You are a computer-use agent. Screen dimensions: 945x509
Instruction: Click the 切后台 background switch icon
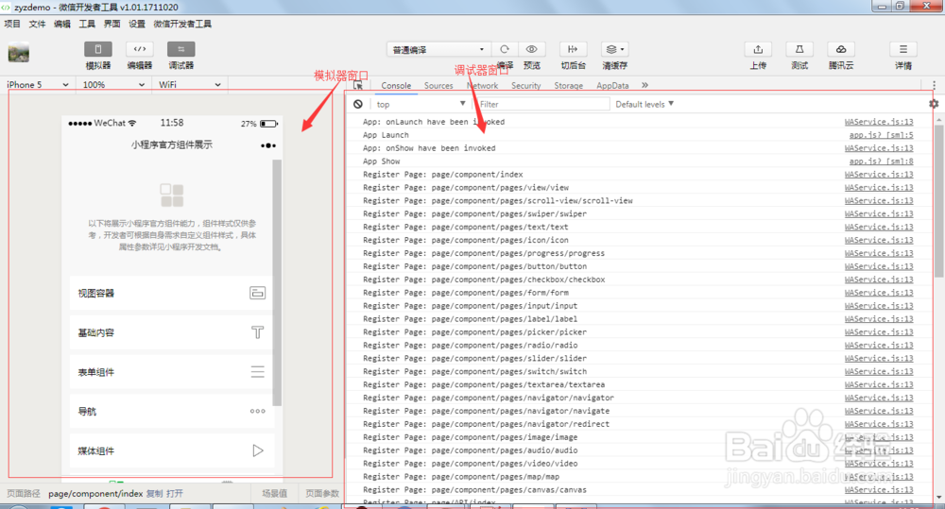click(573, 49)
